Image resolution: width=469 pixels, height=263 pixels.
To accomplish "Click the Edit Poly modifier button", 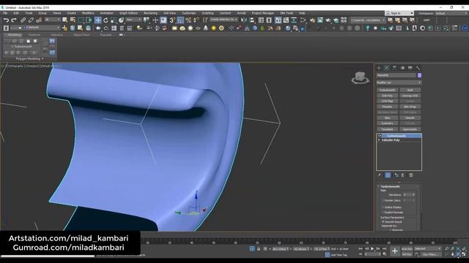I will coord(388,96).
